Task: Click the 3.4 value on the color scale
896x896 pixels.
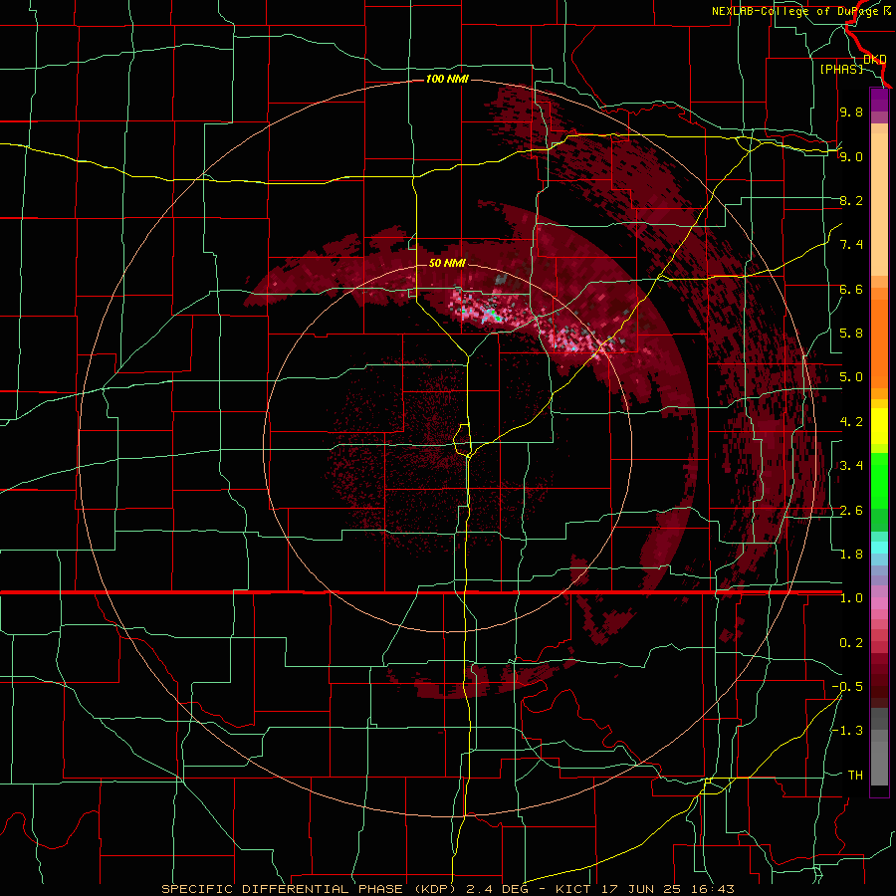Action: coord(851,466)
